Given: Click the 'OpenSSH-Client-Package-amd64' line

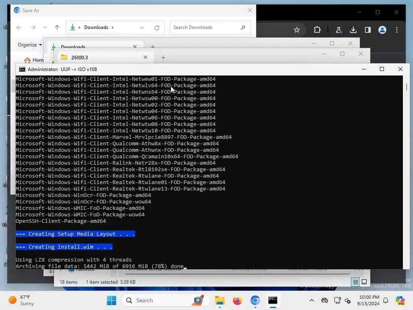Looking at the screenshot, I should (x=60, y=221).
